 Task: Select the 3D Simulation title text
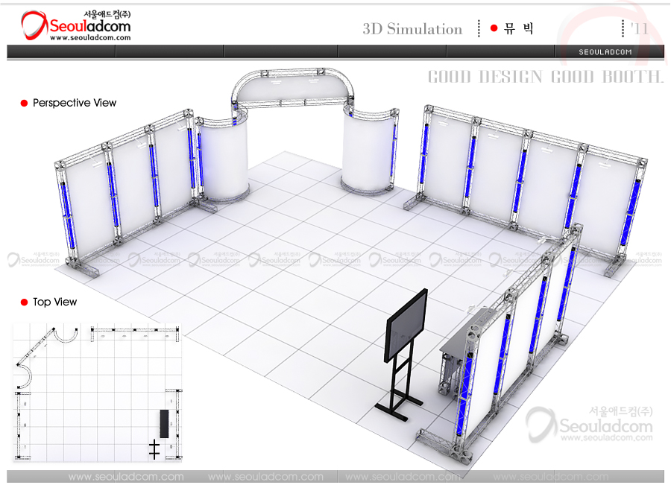tap(412, 29)
